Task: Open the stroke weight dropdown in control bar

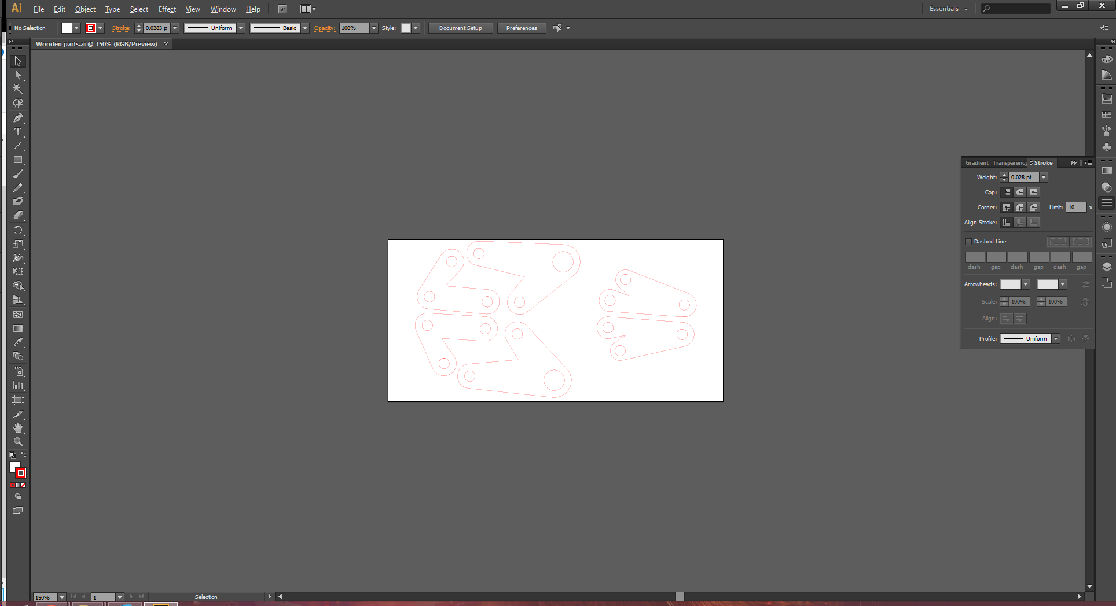Action: pyautogui.click(x=175, y=28)
